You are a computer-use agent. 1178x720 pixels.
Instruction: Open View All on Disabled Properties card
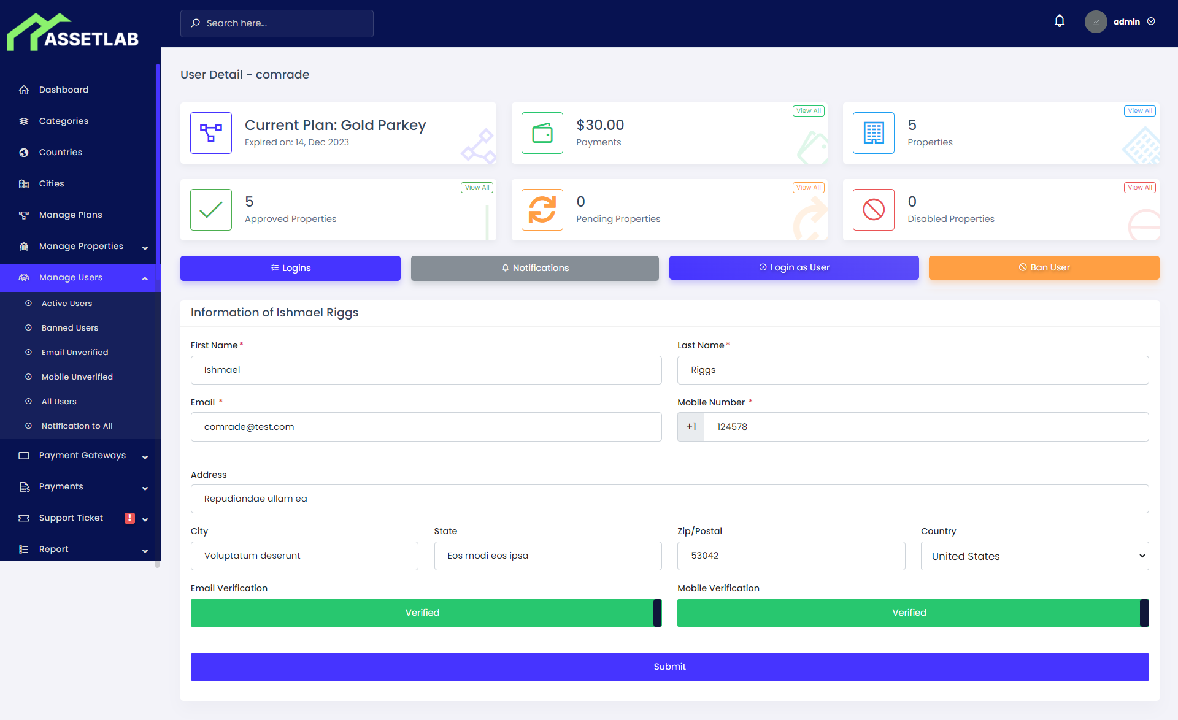pos(1139,187)
